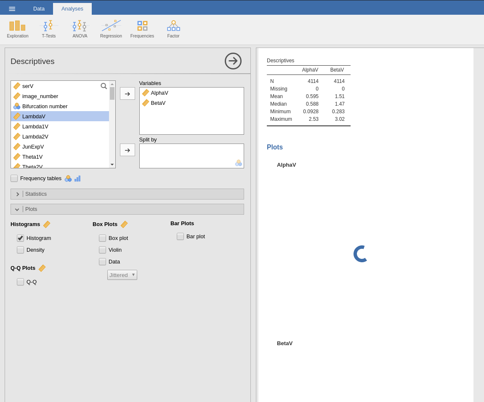Click the ruler icon next to Histograms

[x=47, y=224]
